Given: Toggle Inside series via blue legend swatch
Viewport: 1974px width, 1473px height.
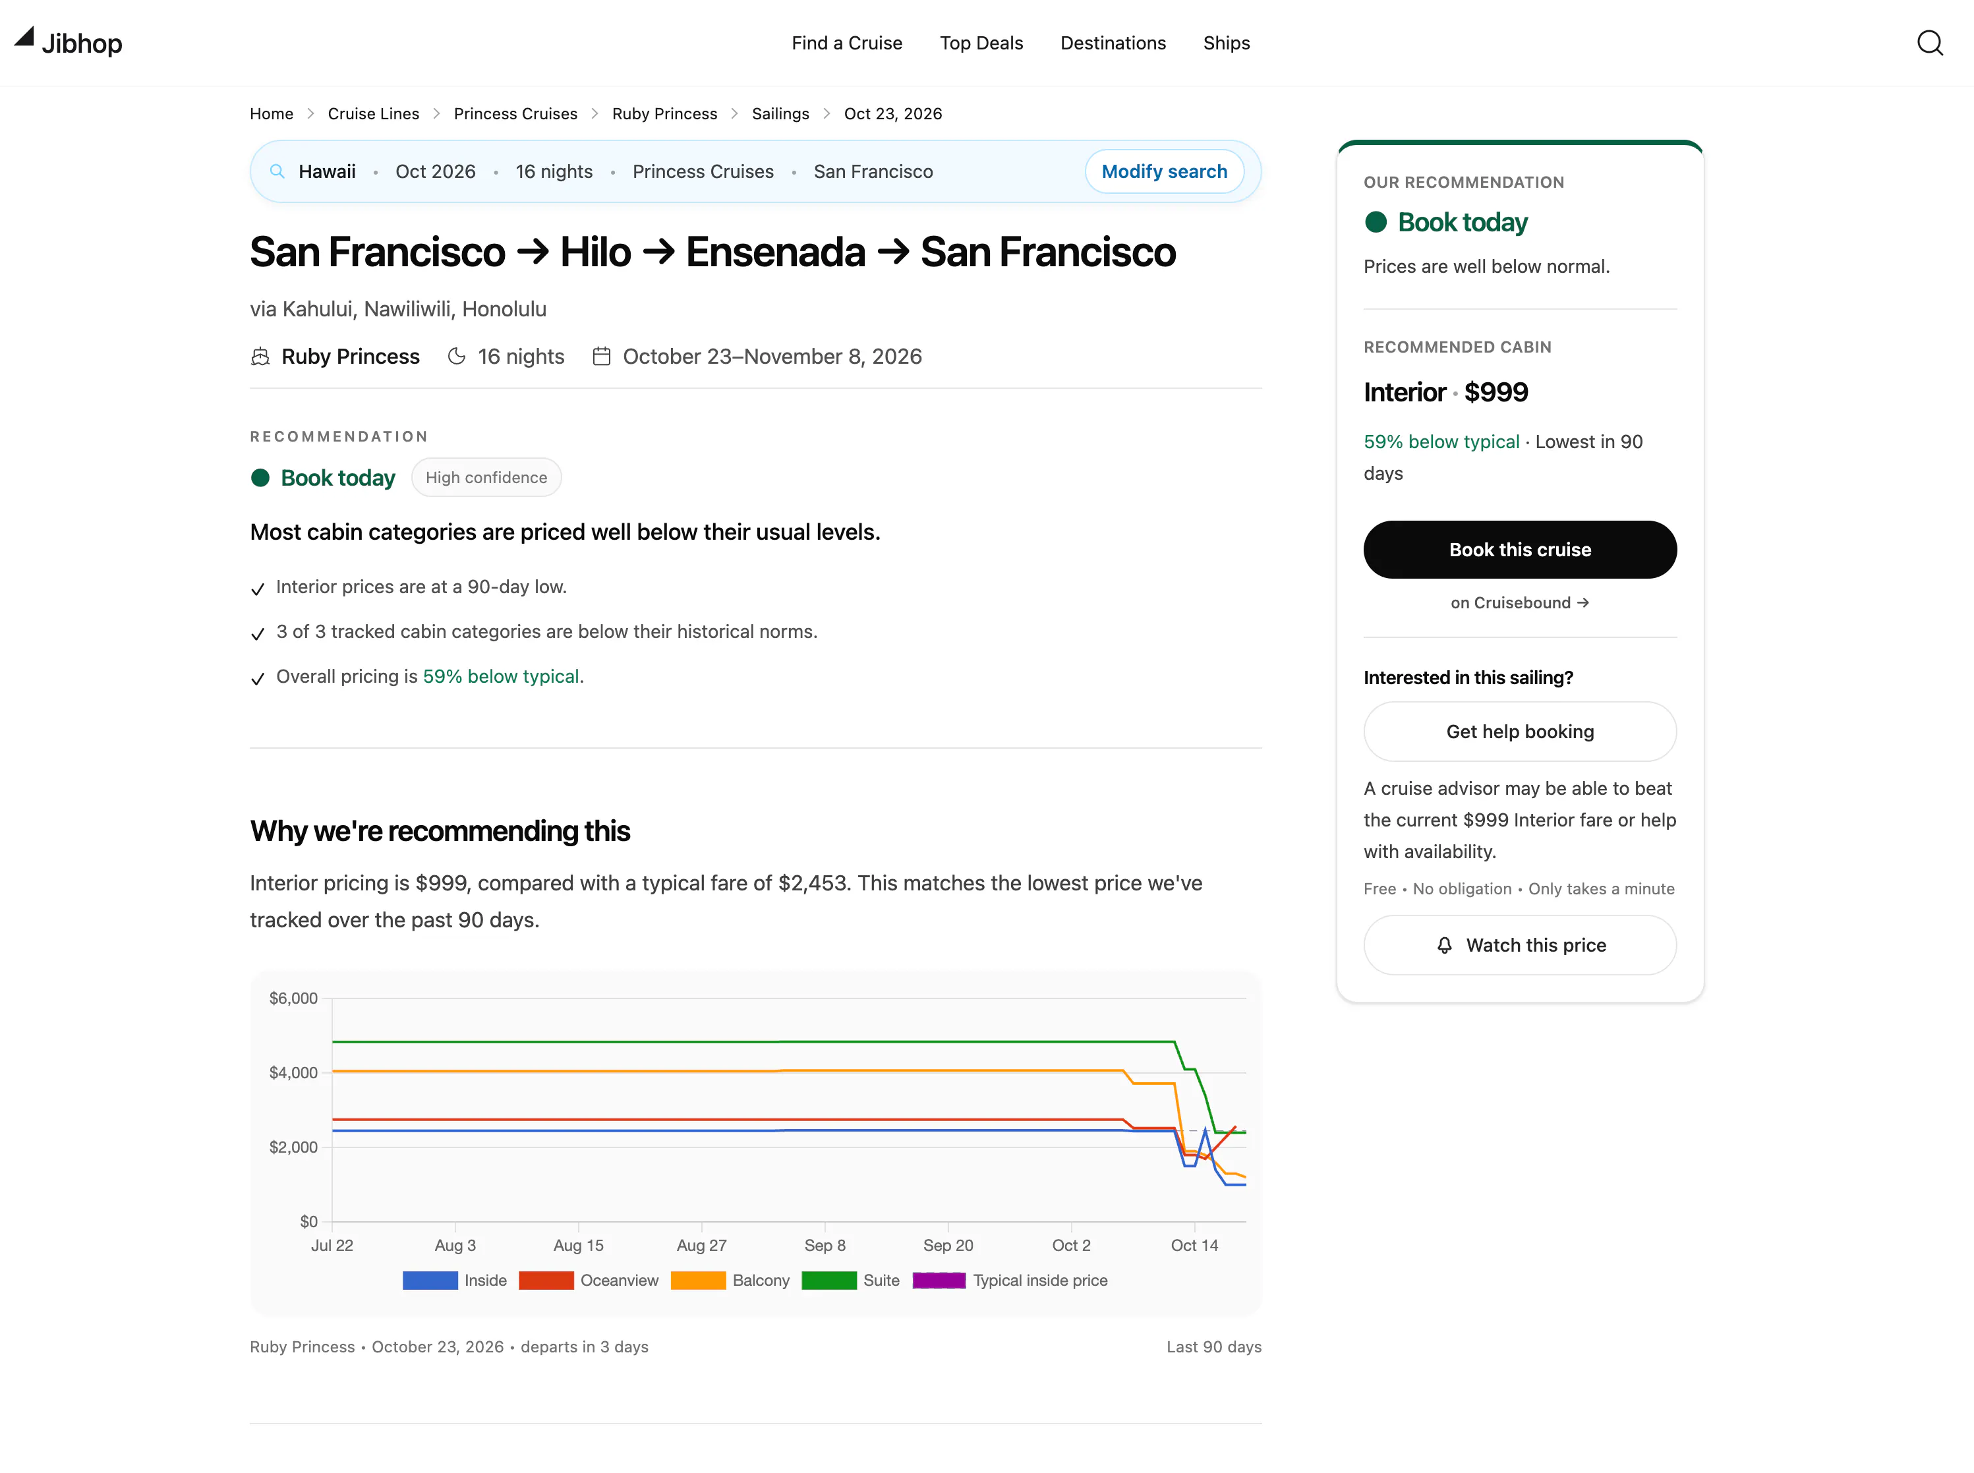Looking at the screenshot, I should tap(430, 1281).
